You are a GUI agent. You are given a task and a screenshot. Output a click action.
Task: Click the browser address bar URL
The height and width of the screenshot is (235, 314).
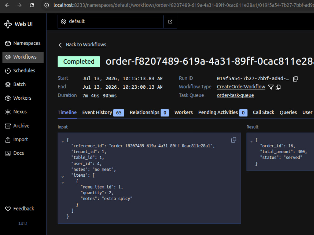pyautogui.click(x=183, y=5)
